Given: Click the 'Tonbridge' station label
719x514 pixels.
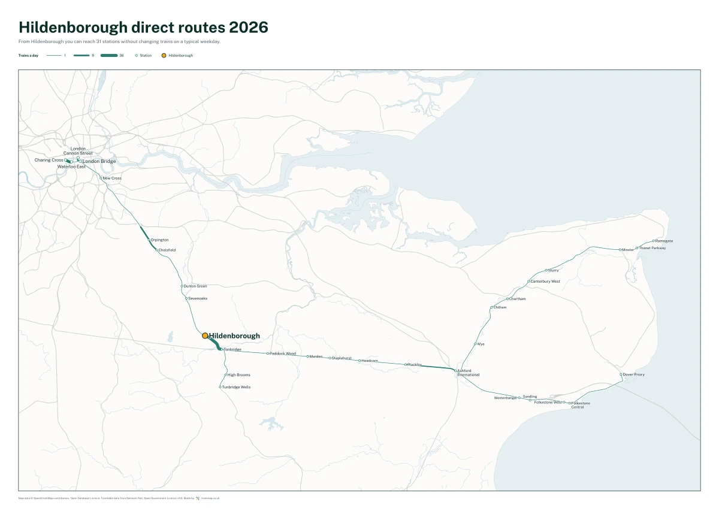Looking at the screenshot, I should click(232, 349).
